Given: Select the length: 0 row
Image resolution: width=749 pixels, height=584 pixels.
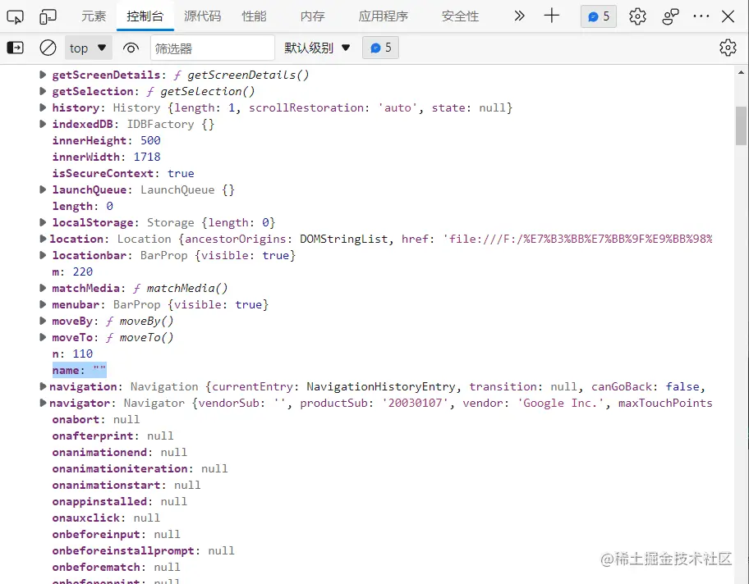Looking at the screenshot, I should (x=83, y=206).
